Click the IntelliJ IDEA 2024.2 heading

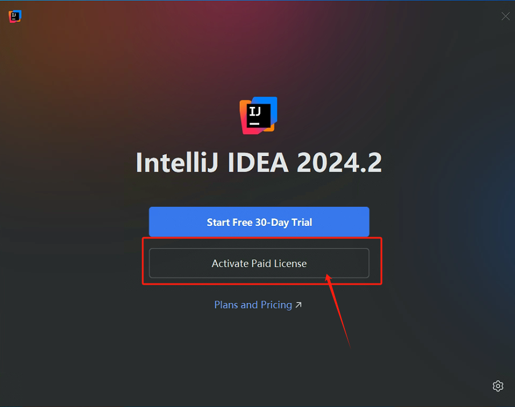point(259,163)
